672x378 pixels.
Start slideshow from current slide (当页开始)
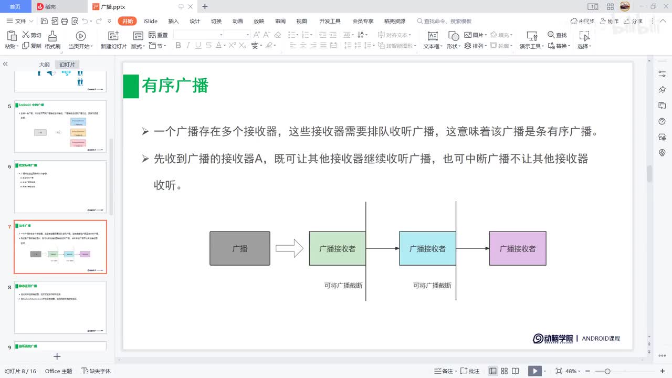click(80, 36)
